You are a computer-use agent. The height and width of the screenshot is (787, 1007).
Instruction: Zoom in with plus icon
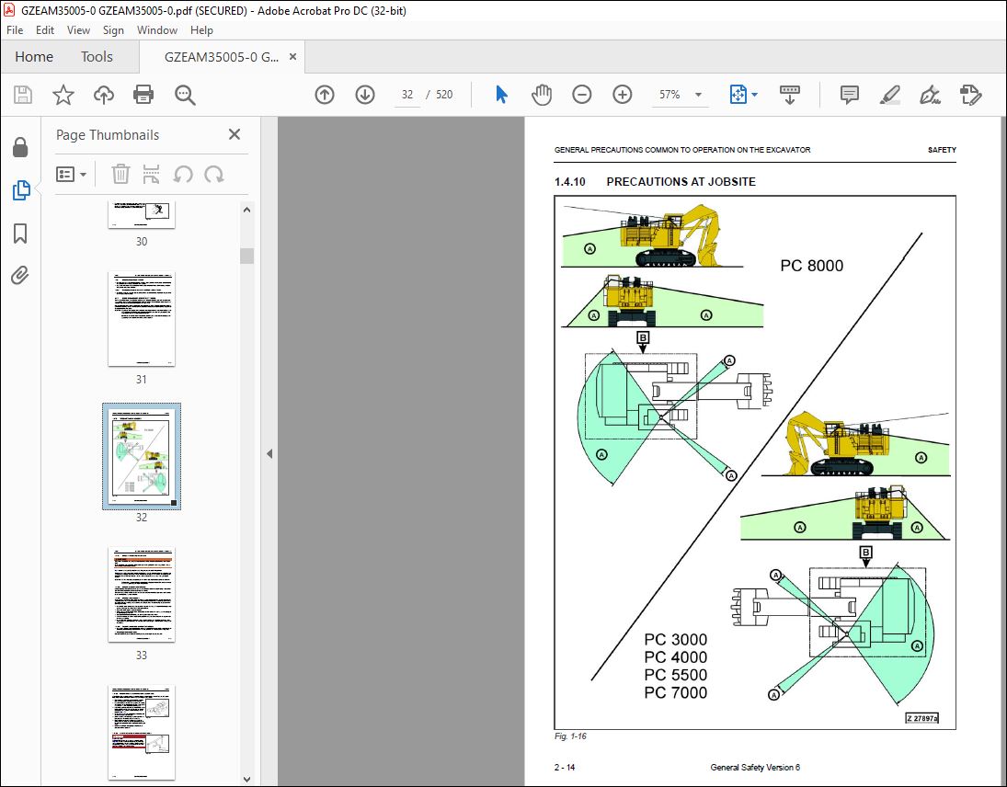[623, 95]
